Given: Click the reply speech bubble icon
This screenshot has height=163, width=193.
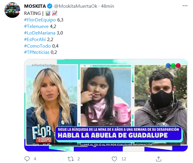Looking at the screenshot, I should click(x=27, y=159).
